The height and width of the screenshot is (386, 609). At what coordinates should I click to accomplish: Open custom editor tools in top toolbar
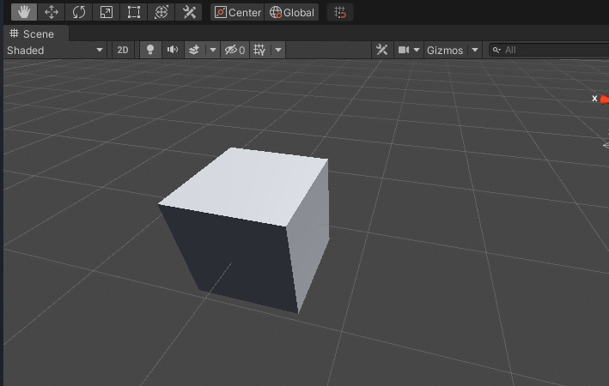[x=189, y=12]
